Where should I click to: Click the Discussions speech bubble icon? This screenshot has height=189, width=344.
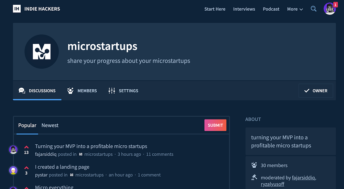(x=22, y=91)
